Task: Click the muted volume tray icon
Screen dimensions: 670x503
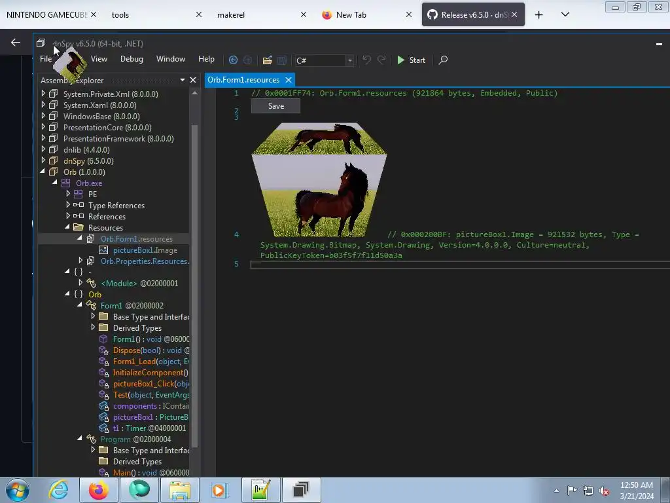Action: [x=604, y=491]
